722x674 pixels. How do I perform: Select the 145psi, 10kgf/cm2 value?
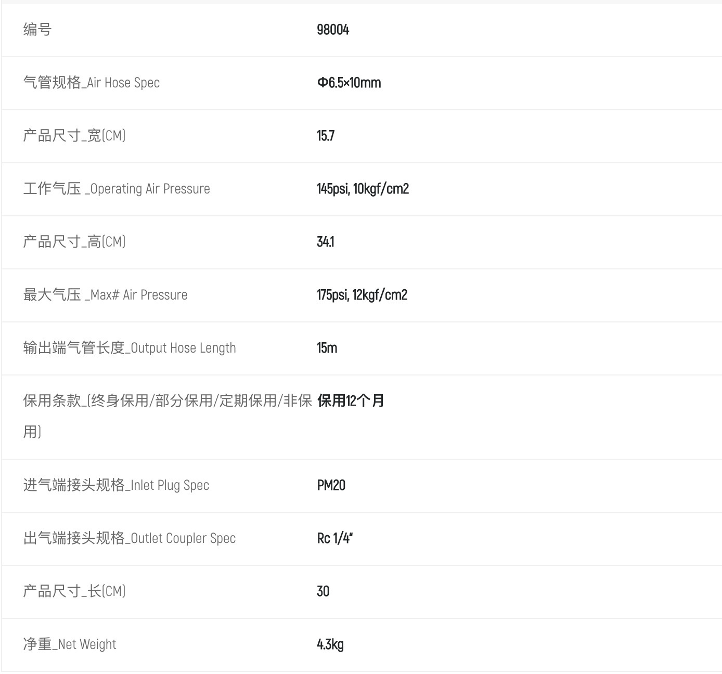pos(363,189)
